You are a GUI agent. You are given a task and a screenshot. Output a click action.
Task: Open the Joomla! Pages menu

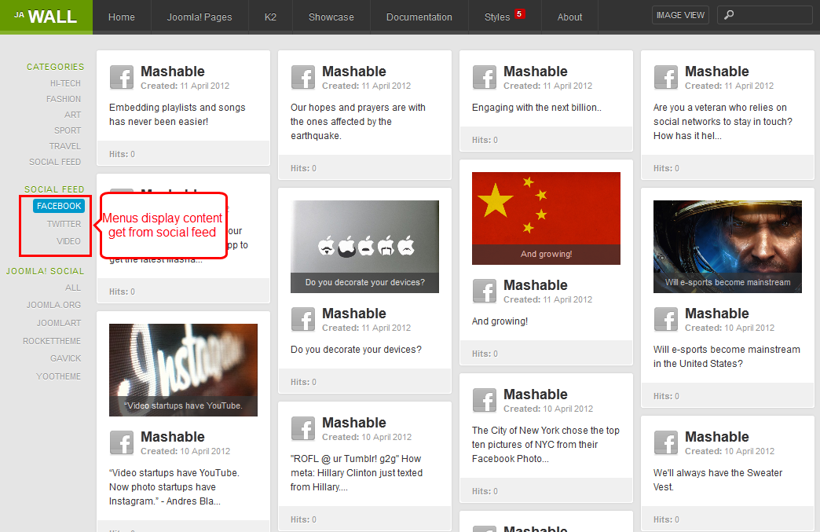coord(200,17)
